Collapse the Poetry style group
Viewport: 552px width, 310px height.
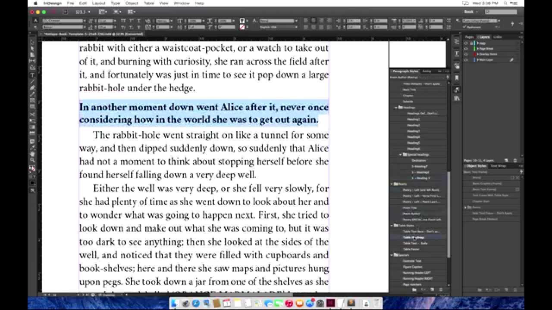coord(392,184)
